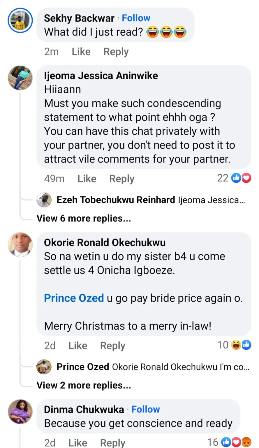Screen dimensions: 259x448
Task: Expand View 6 more replies
Action: 84,218
